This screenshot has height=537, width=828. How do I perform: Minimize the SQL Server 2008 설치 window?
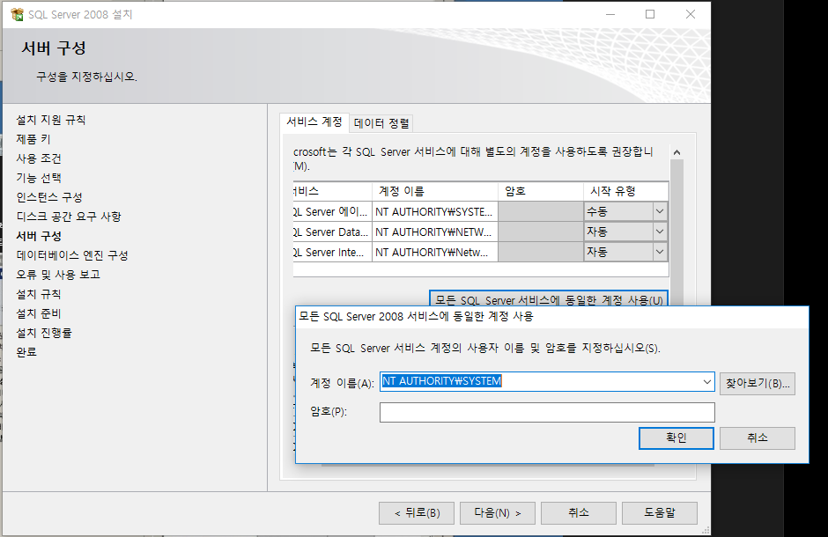[610, 14]
